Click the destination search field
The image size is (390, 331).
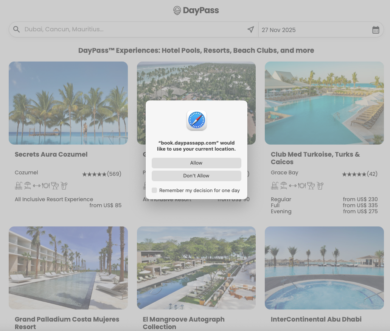point(134,29)
